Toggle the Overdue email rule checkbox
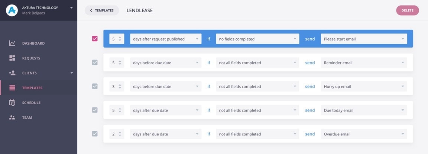Image resolution: width=428 pixels, height=154 pixels. click(x=95, y=134)
